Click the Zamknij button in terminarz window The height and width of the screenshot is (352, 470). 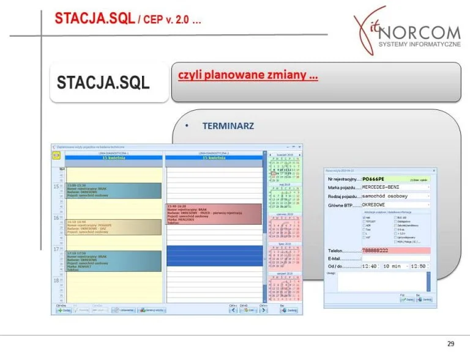(289, 310)
